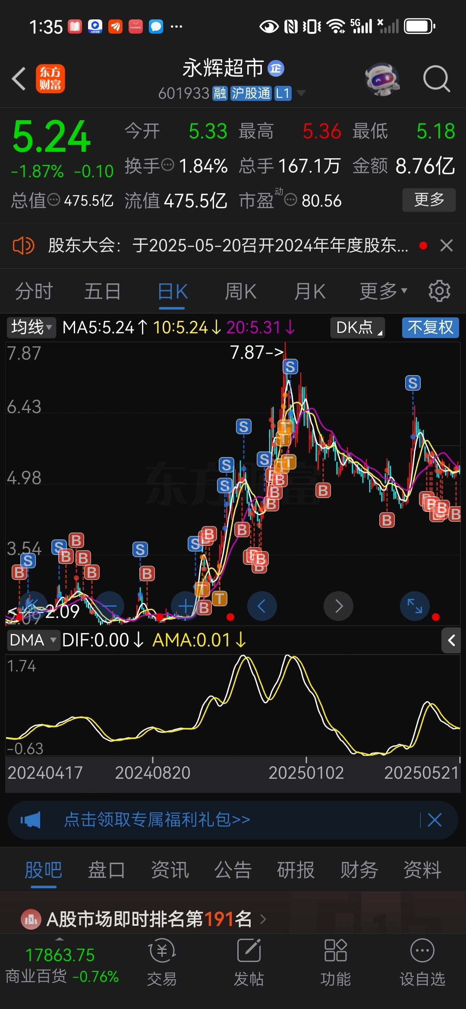Tap the battery status icon
Viewport: 466px width, 1009px height.
[x=419, y=26]
